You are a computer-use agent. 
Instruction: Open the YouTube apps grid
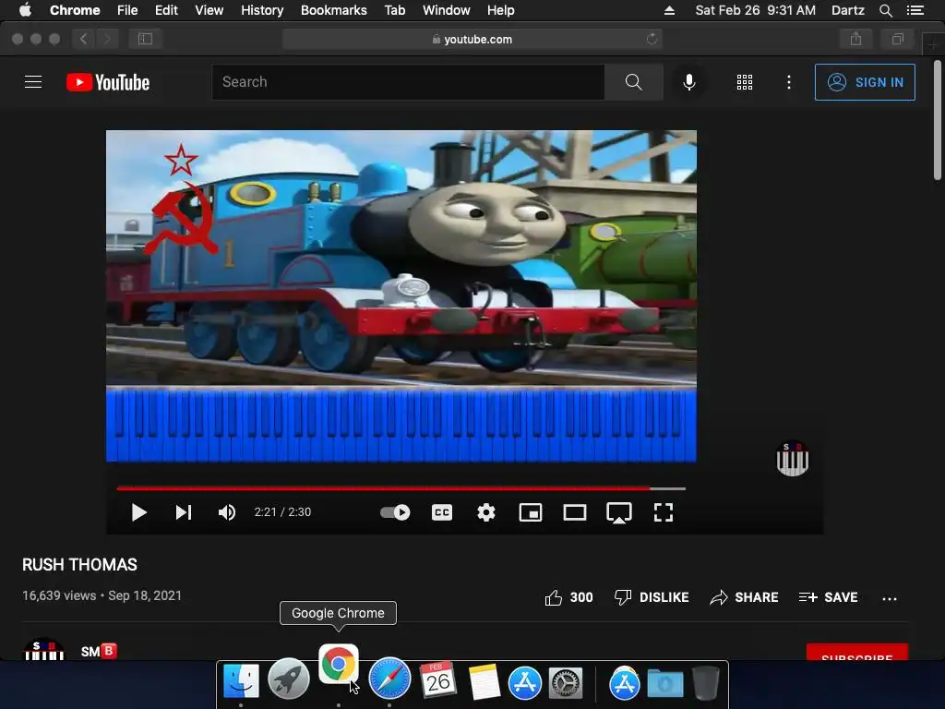click(x=745, y=82)
